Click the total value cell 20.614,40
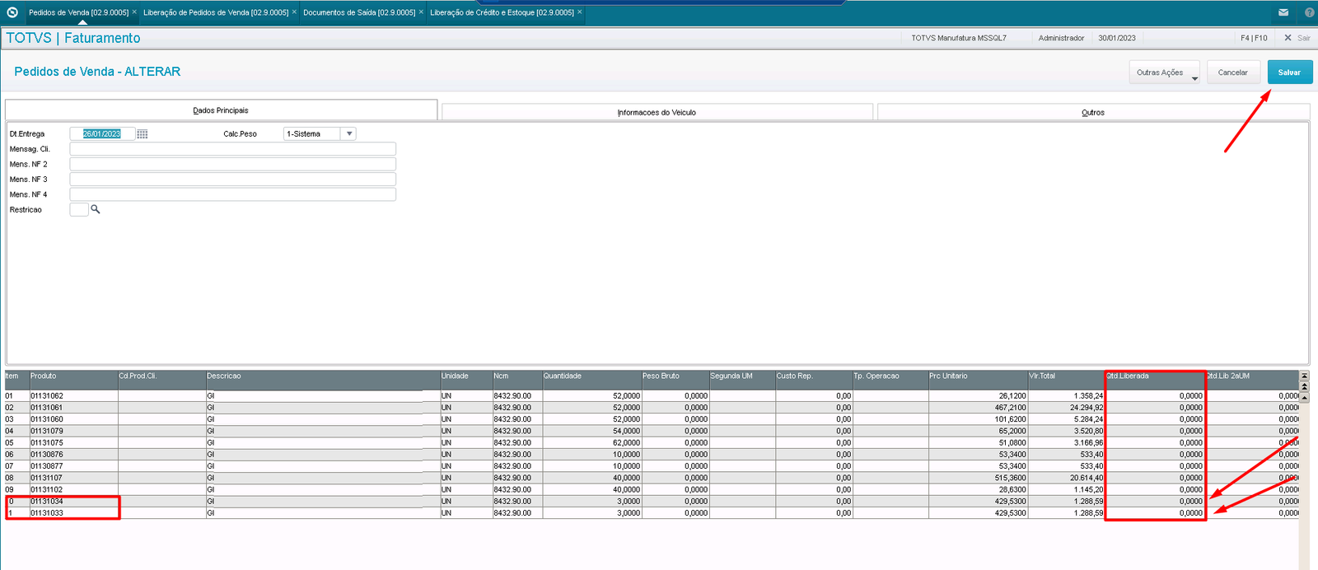Image resolution: width=1318 pixels, height=570 pixels. point(1066,478)
